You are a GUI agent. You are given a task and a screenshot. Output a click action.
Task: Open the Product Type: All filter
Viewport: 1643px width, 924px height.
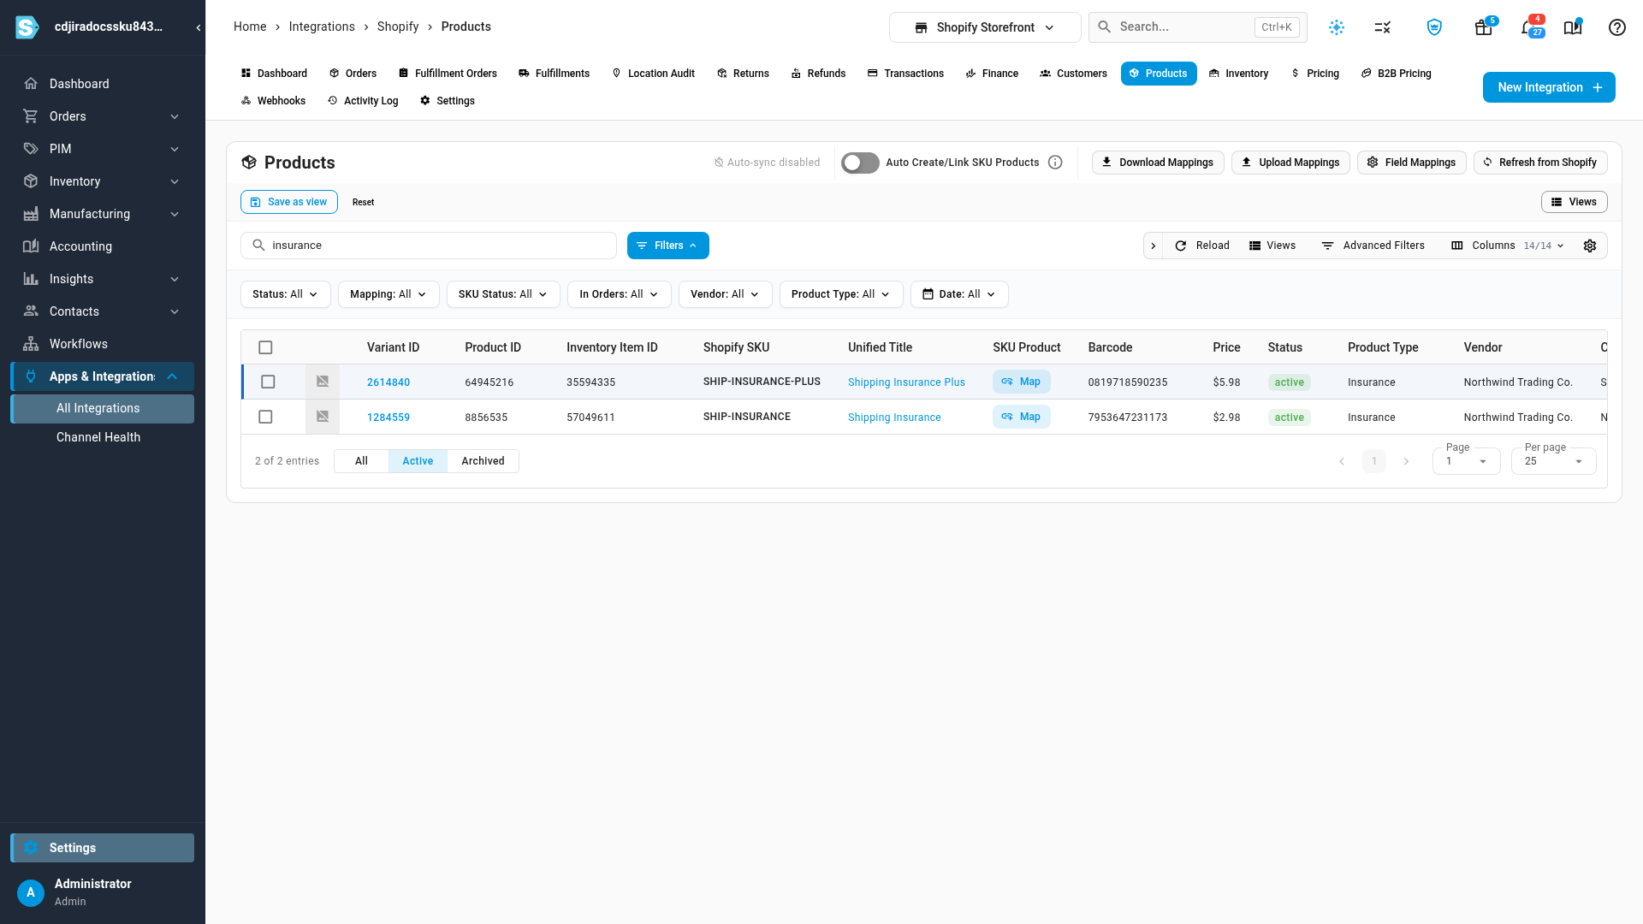click(x=841, y=294)
